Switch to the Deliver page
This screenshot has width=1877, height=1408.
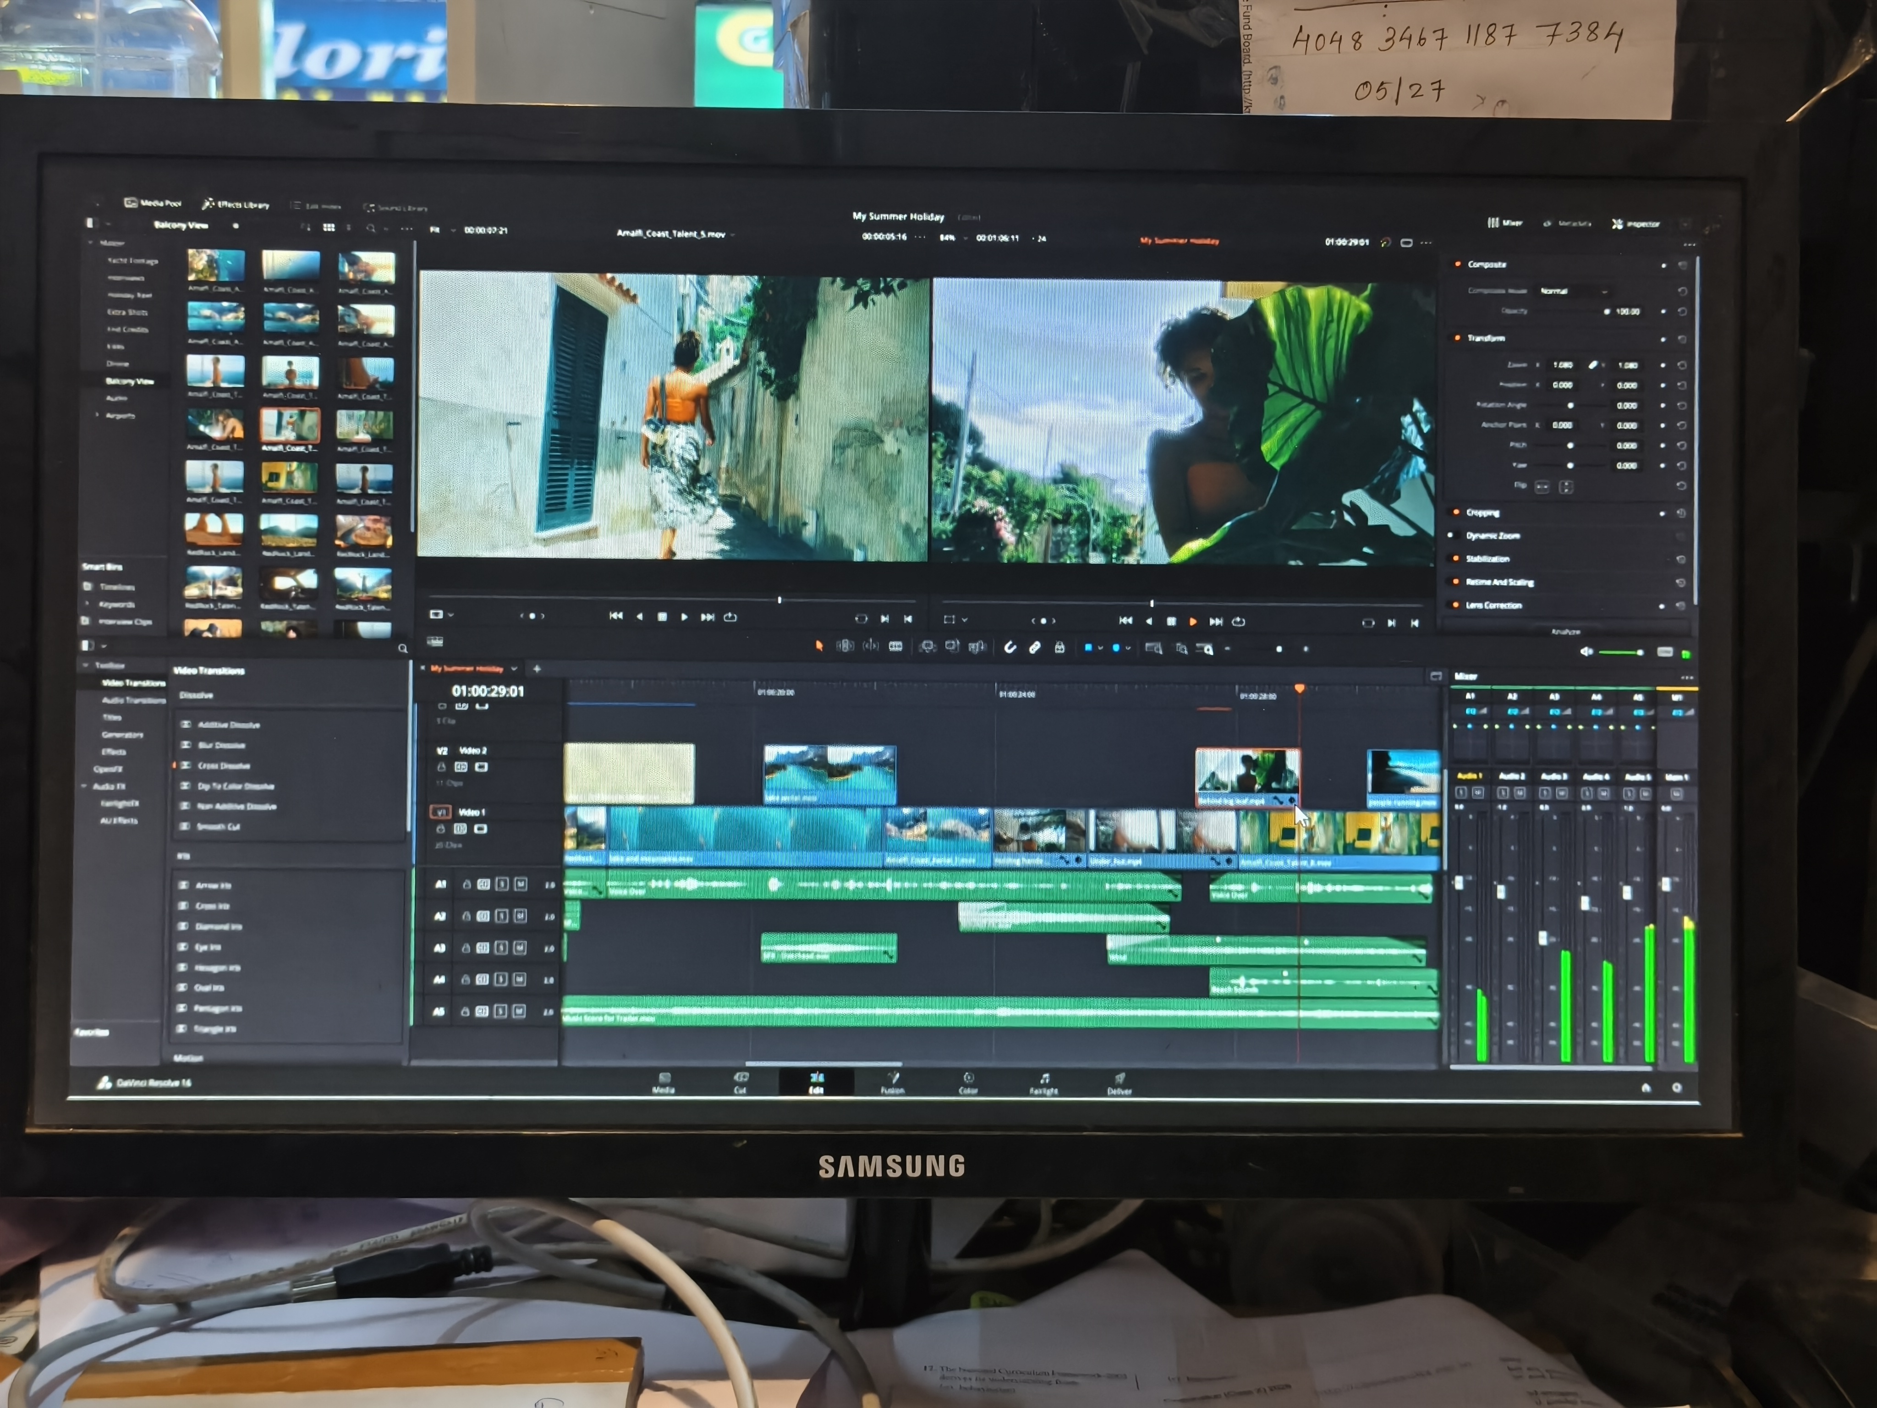pyautogui.click(x=1119, y=1084)
